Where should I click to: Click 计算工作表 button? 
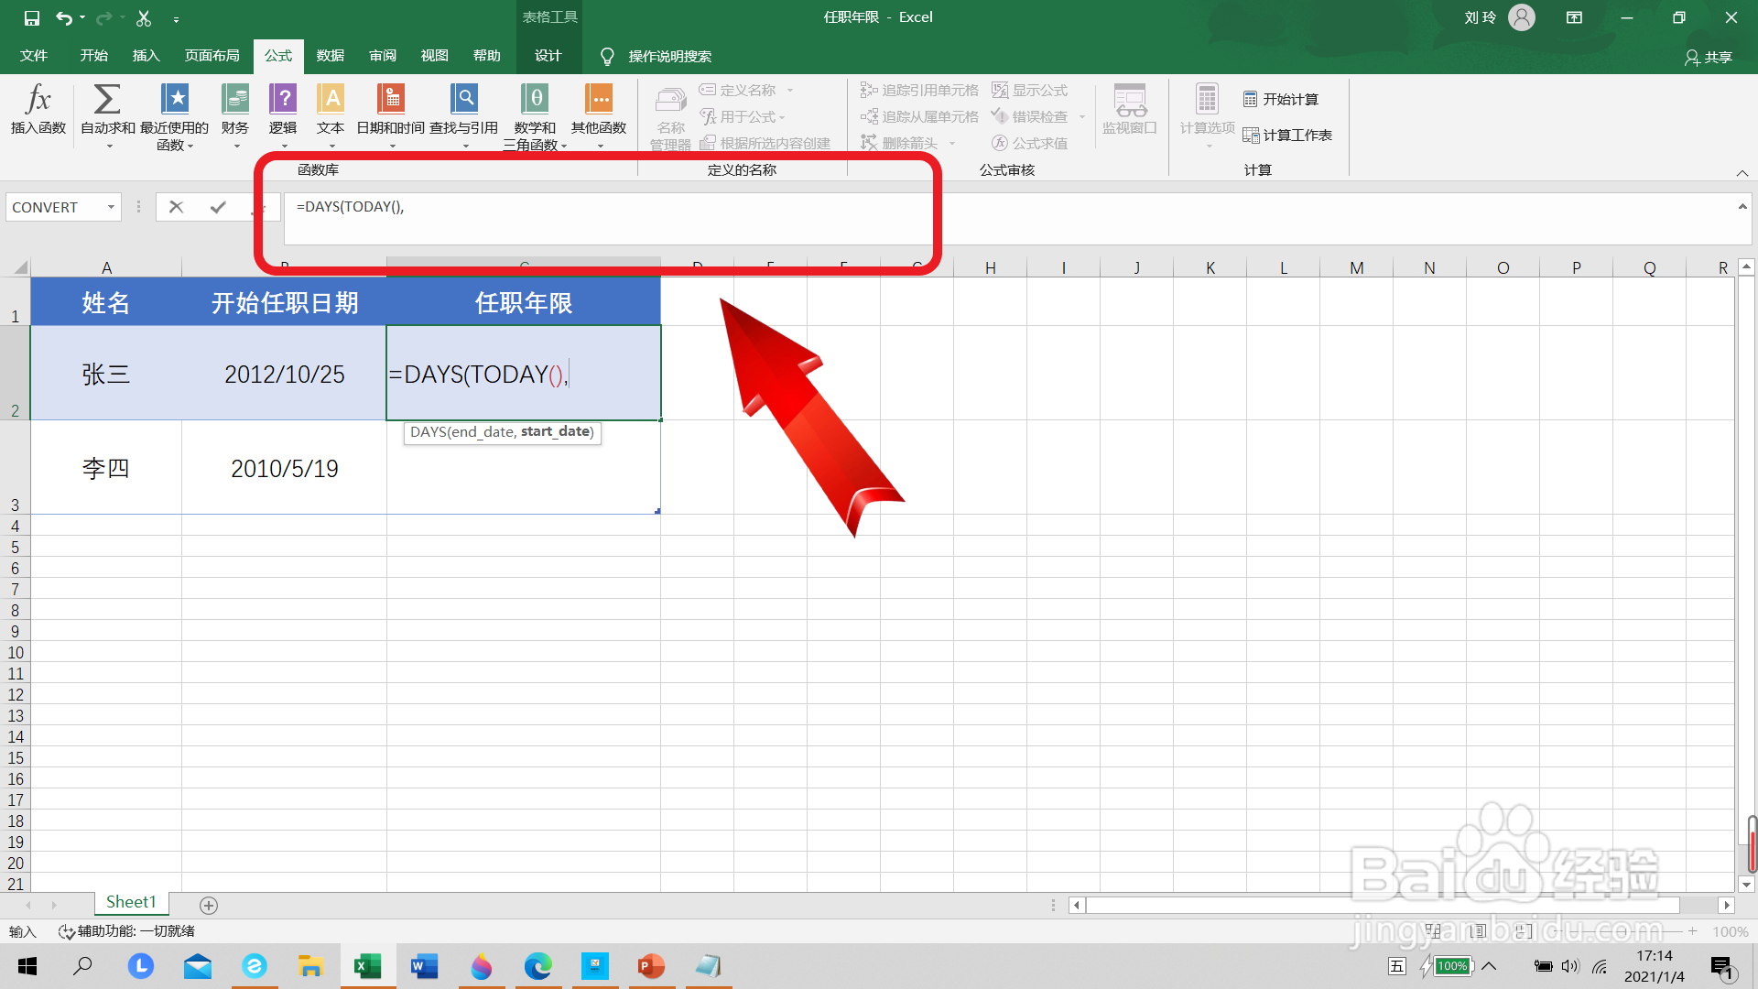coord(1287,135)
